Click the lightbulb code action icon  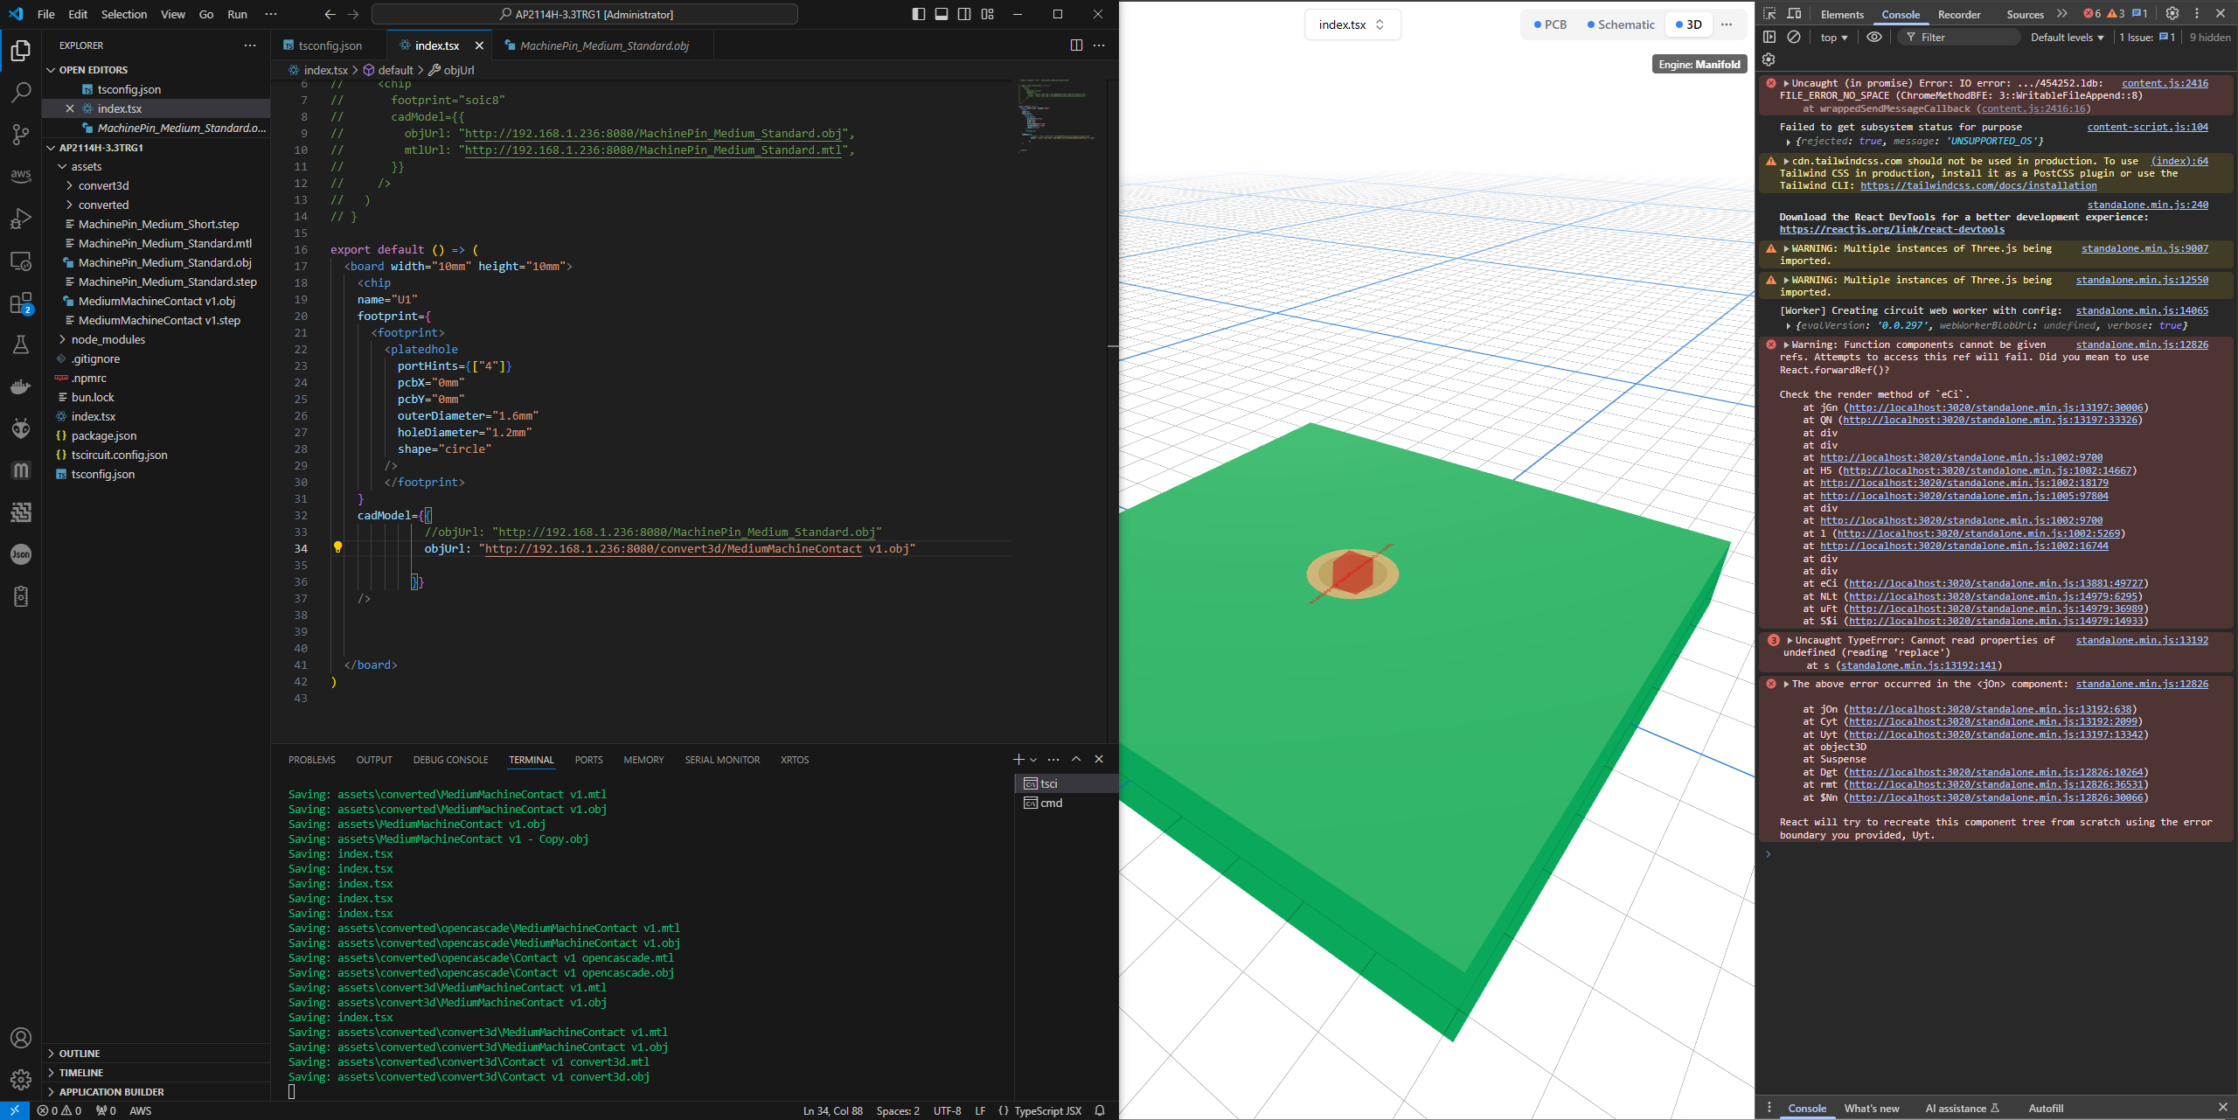337,547
